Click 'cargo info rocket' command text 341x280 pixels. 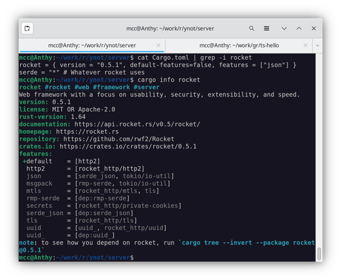point(169,80)
